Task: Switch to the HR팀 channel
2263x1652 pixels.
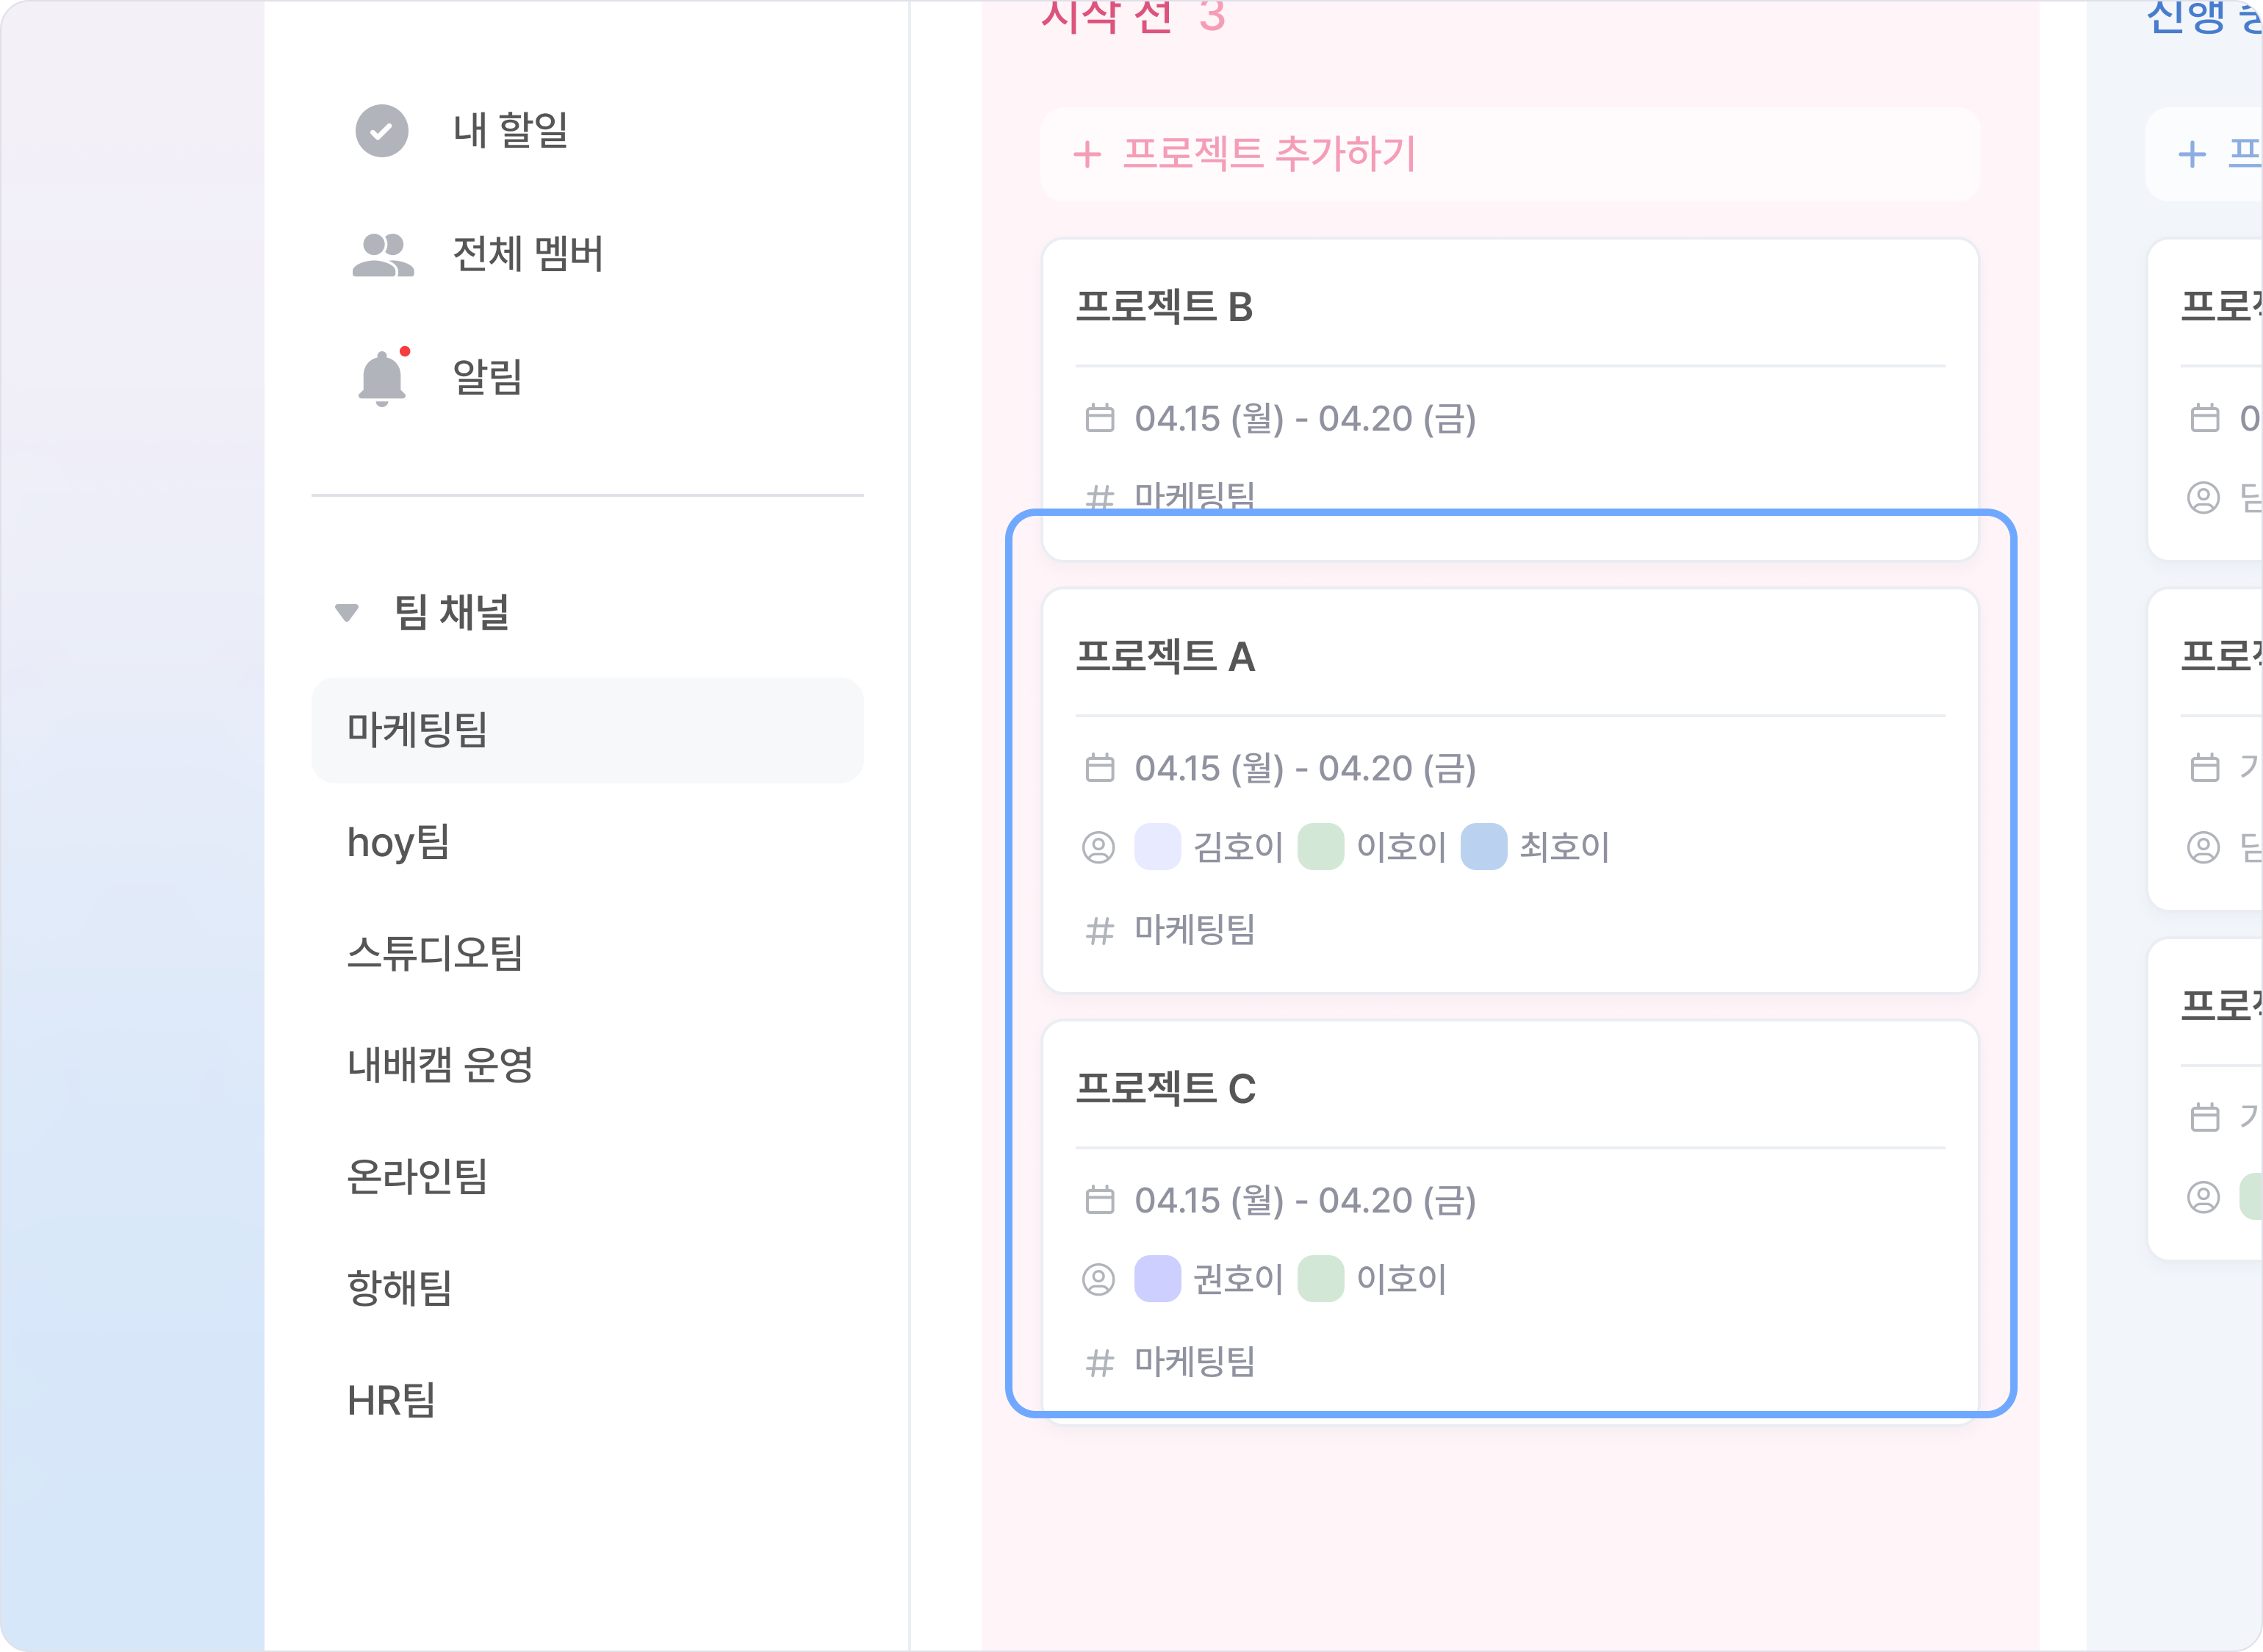Action: [x=392, y=1400]
